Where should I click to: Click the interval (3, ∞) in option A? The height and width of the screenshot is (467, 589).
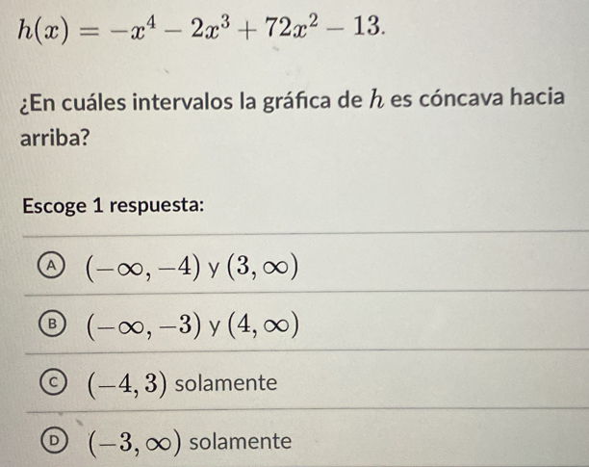[263, 267]
